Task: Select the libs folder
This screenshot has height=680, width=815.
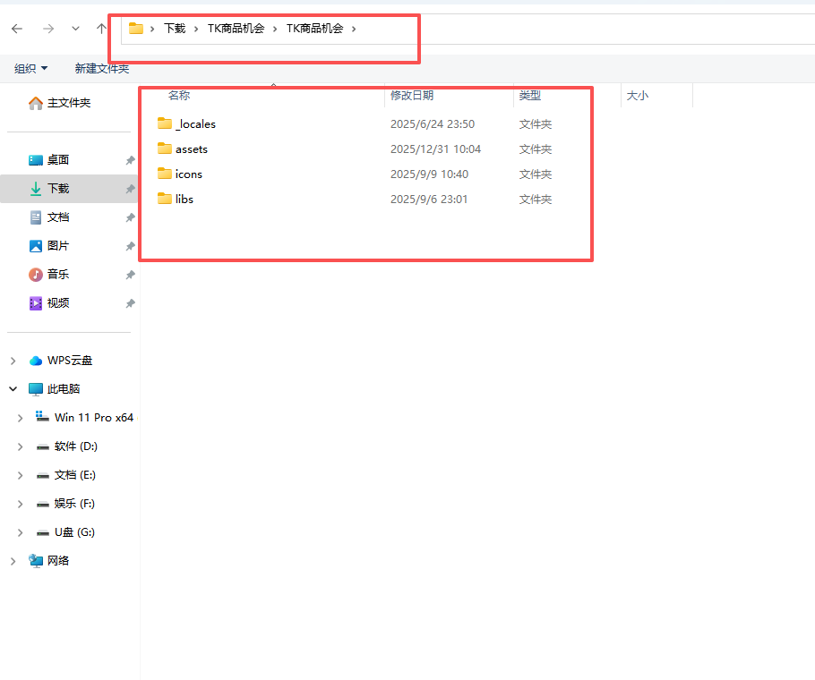Action: click(x=184, y=200)
